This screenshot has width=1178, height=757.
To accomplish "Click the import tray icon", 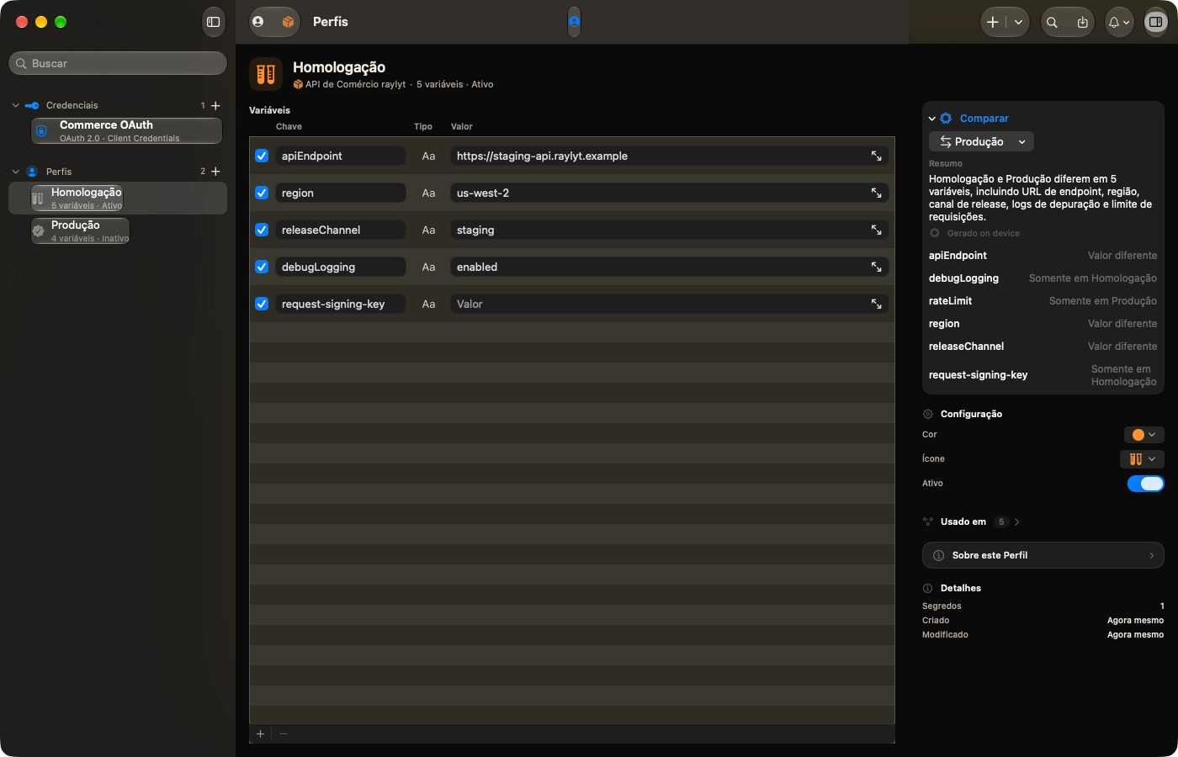I will (1082, 23).
